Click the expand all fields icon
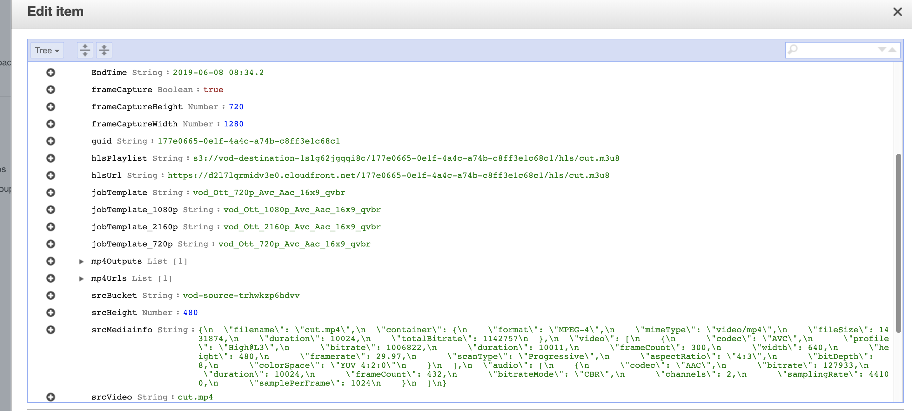Viewport: 912px width, 411px height. pos(85,50)
